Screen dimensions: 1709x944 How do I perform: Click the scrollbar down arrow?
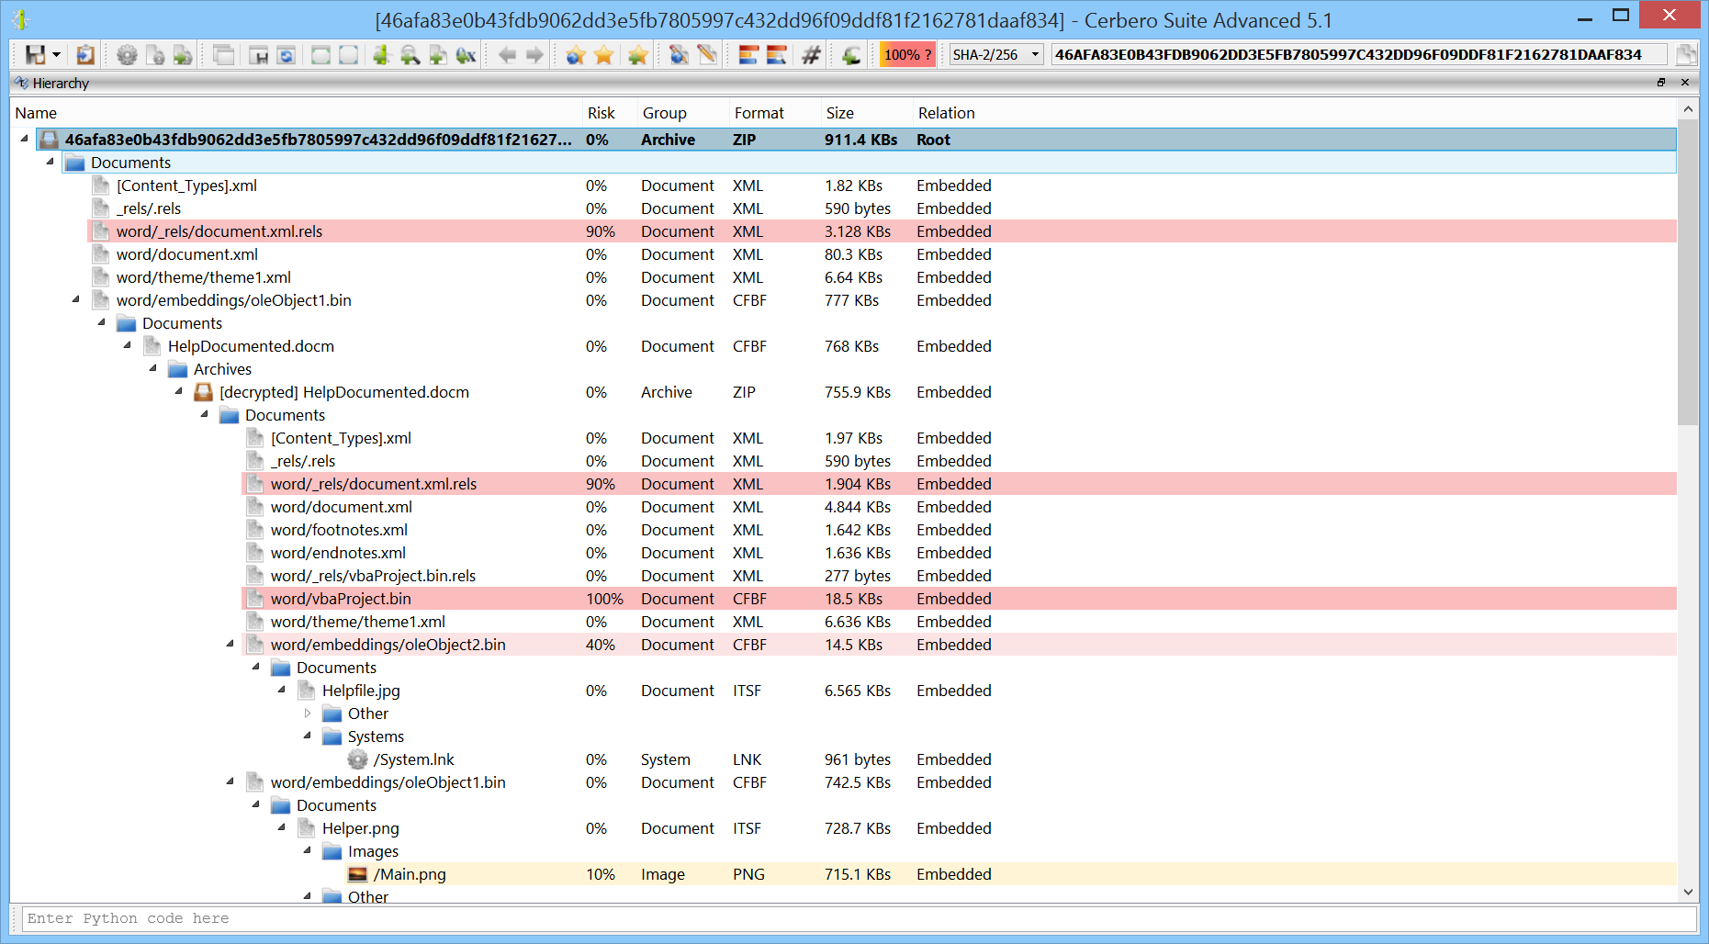pos(1688,892)
